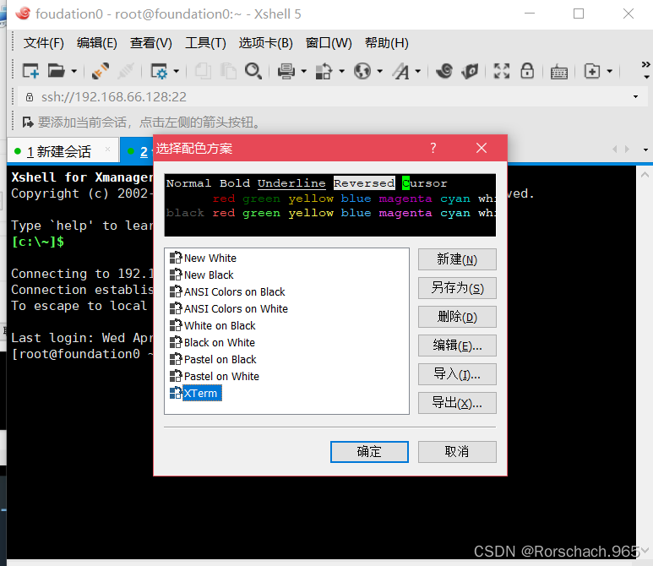Click the 导入(I)... button
This screenshot has width=653, height=566.
click(457, 374)
